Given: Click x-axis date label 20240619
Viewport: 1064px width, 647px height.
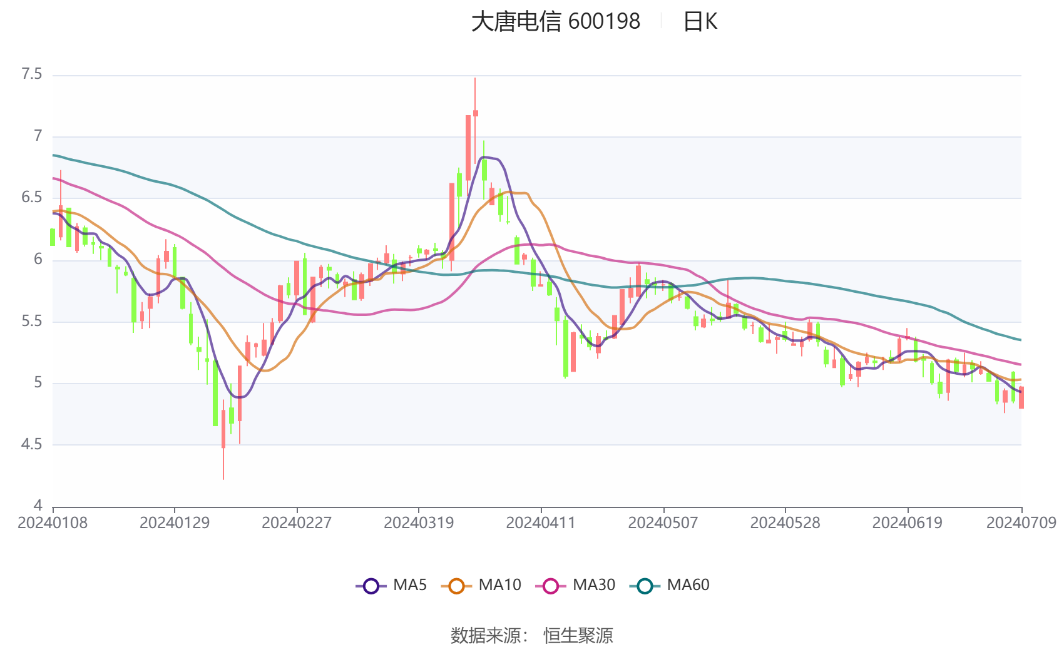Looking at the screenshot, I should coord(907,522).
